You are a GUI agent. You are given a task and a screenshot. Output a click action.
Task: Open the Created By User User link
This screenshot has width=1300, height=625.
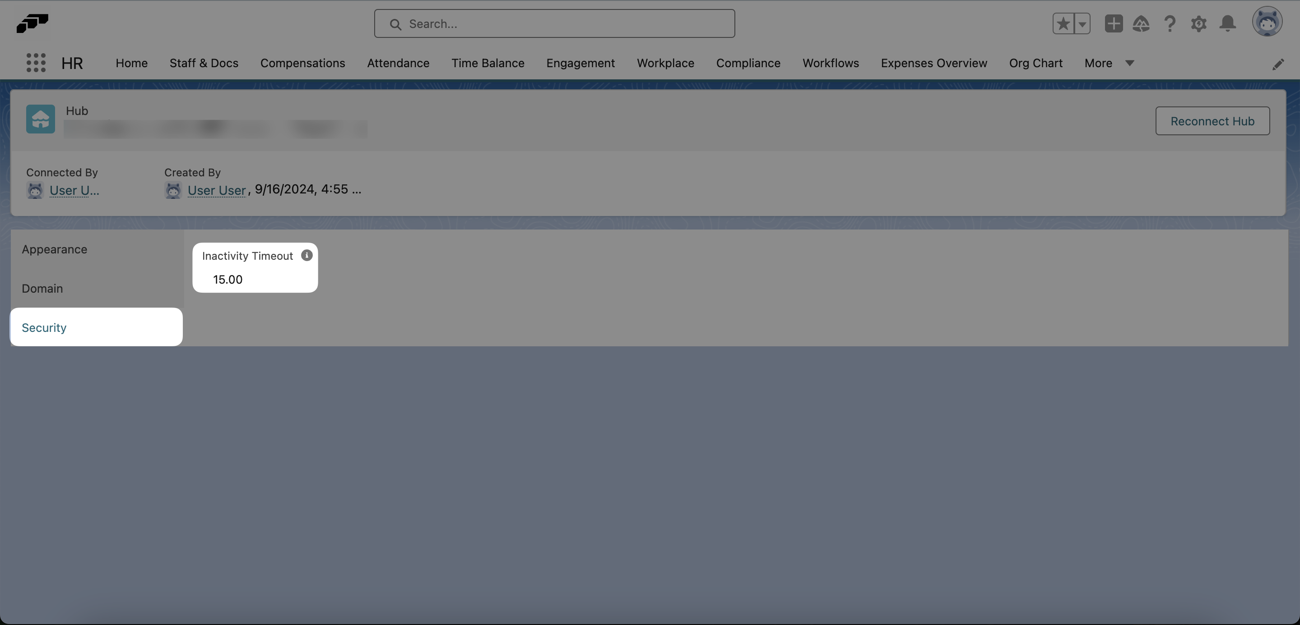click(217, 191)
